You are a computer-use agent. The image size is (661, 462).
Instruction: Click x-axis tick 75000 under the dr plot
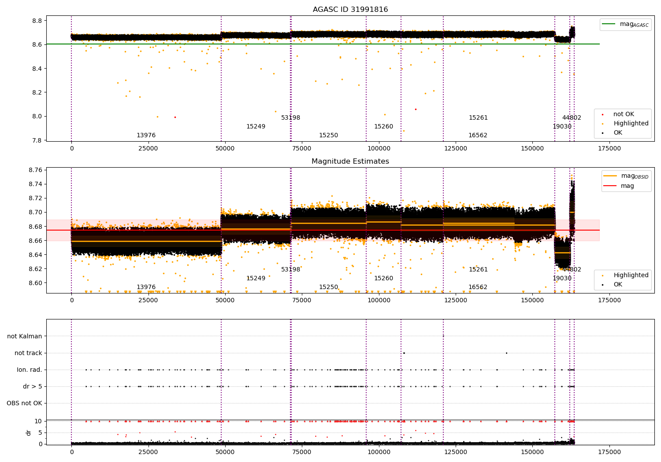pos(302,452)
